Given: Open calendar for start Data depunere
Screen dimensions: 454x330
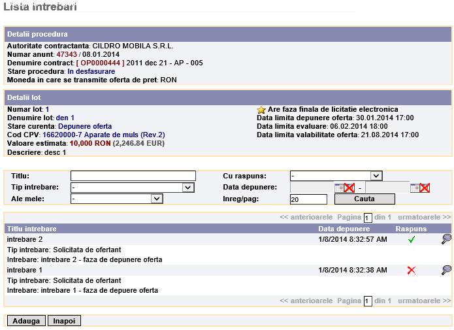Looking at the screenshot, I should (339, 188).
